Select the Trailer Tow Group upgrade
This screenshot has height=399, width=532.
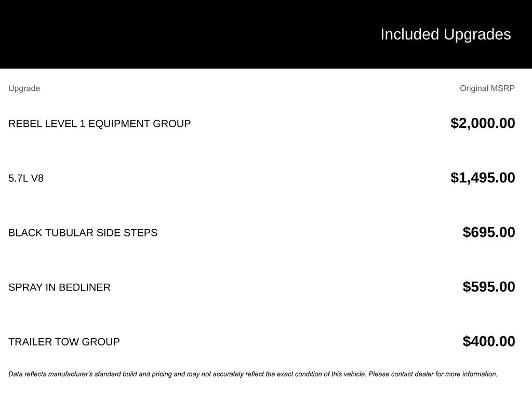pyautogui.click(x=64, y=342)
